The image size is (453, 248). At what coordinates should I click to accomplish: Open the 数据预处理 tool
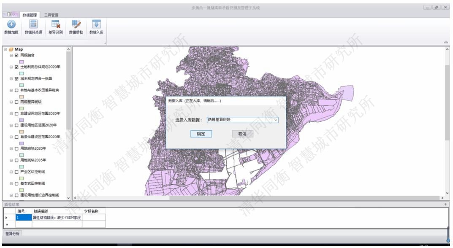coord(33,27)
